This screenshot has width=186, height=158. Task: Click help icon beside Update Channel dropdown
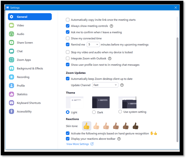(x=122, y=85)
